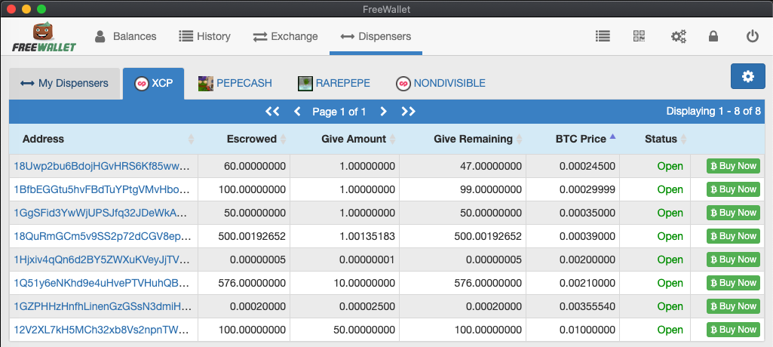The height and width of the screenshot is (347, 773).
Task: Buy Now at price 0.00200000
Action: 733,259
